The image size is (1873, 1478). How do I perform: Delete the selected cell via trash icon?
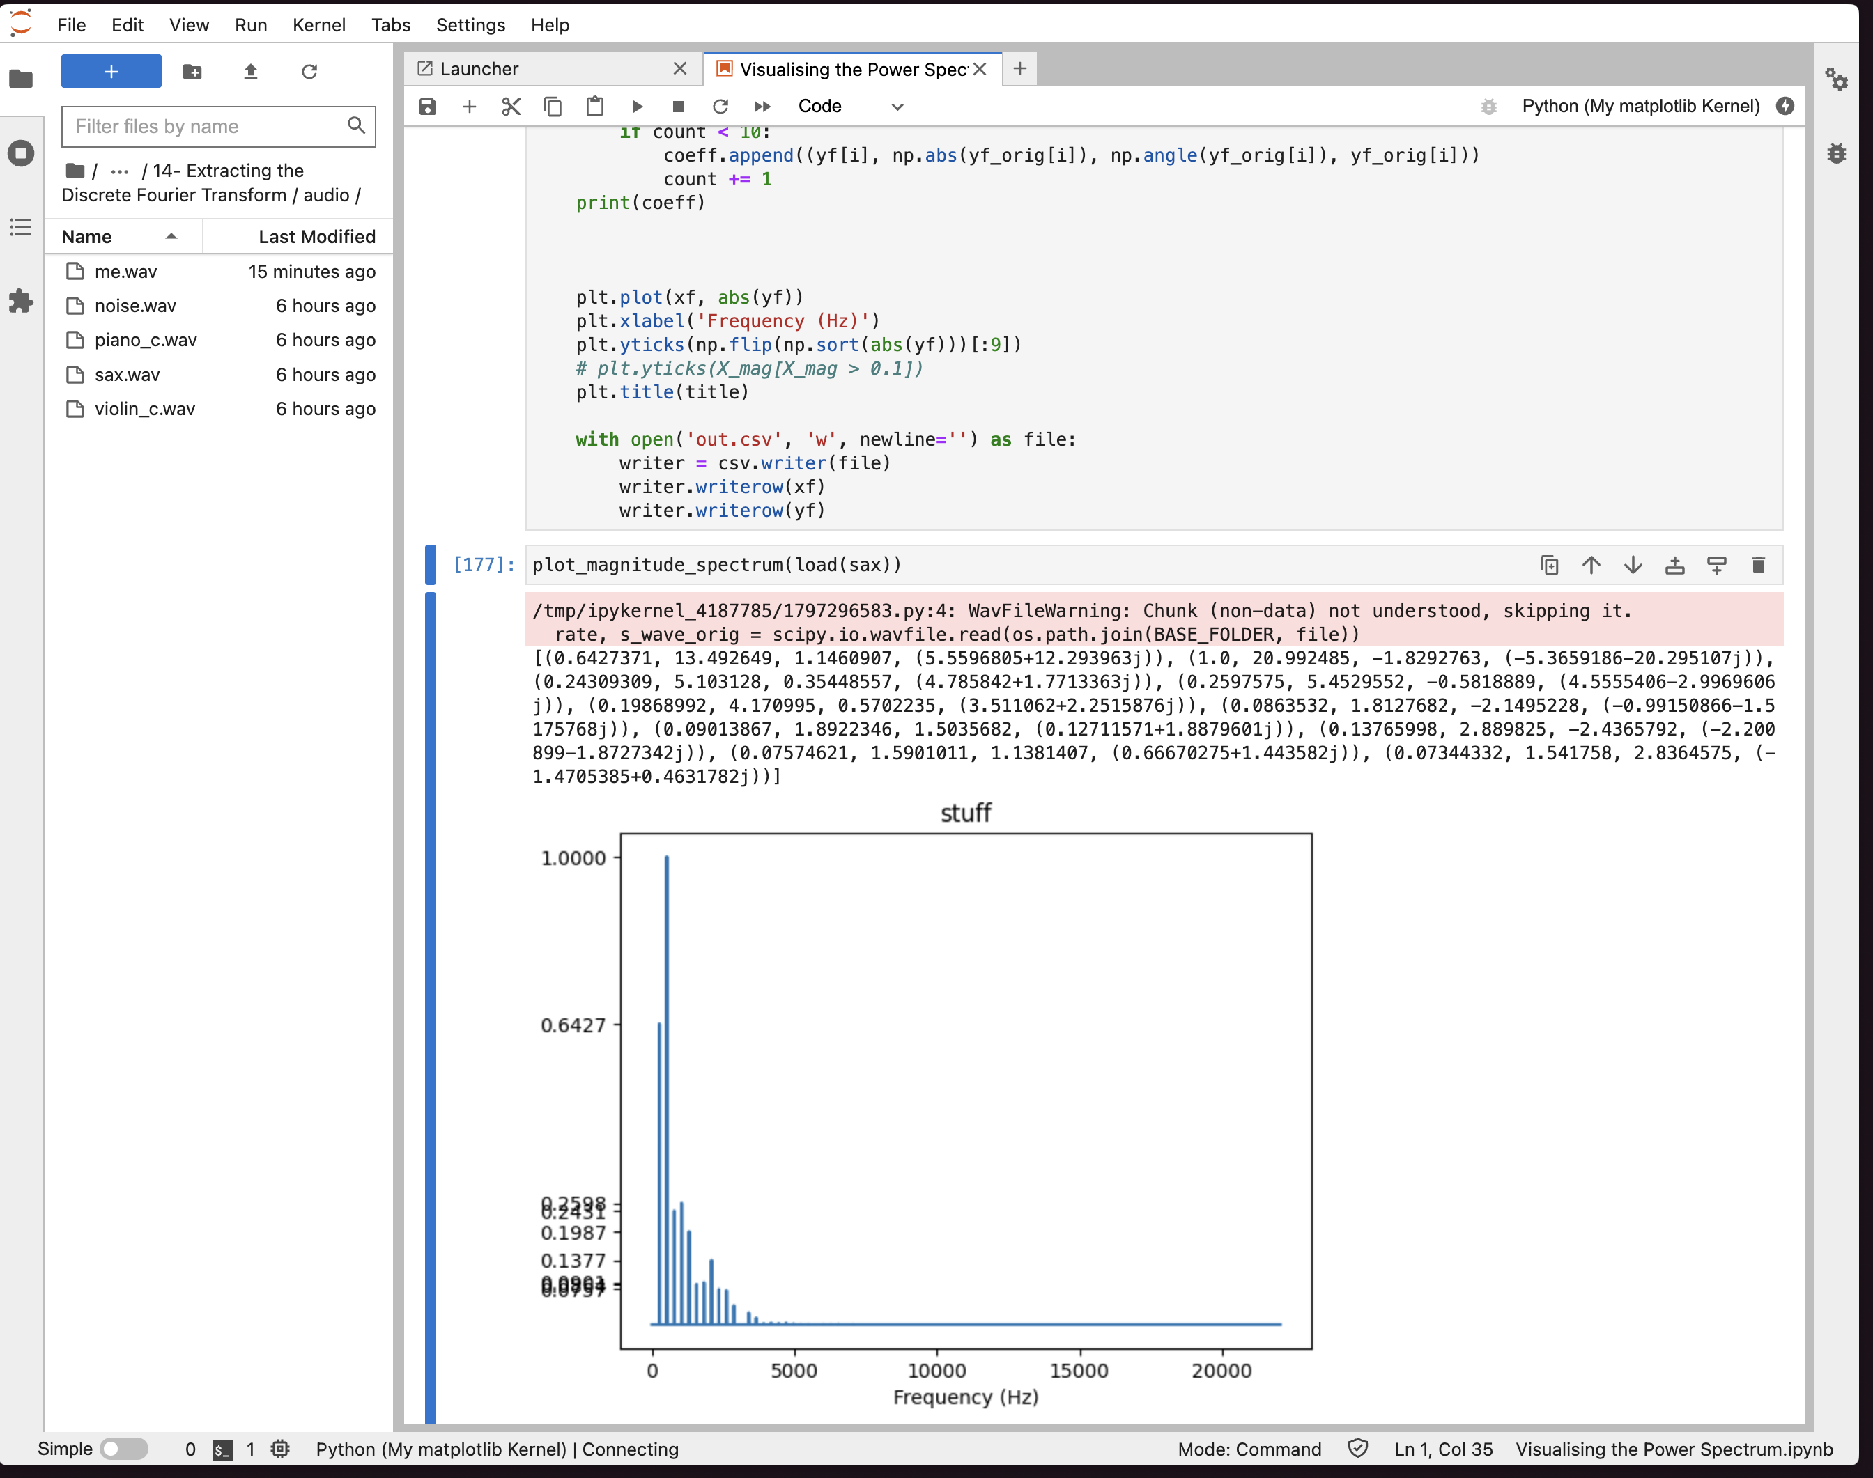click(1758, 565)
